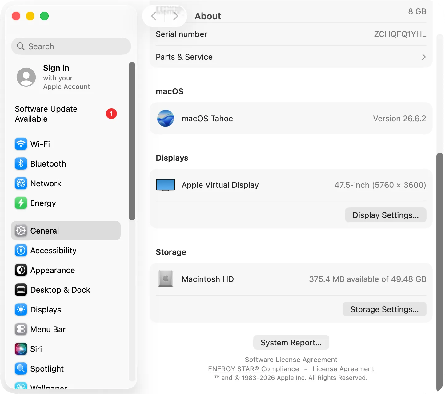Click the user avatar icon beside Sign in
This screenshot has width=445, height=394.
click(26, 77)
